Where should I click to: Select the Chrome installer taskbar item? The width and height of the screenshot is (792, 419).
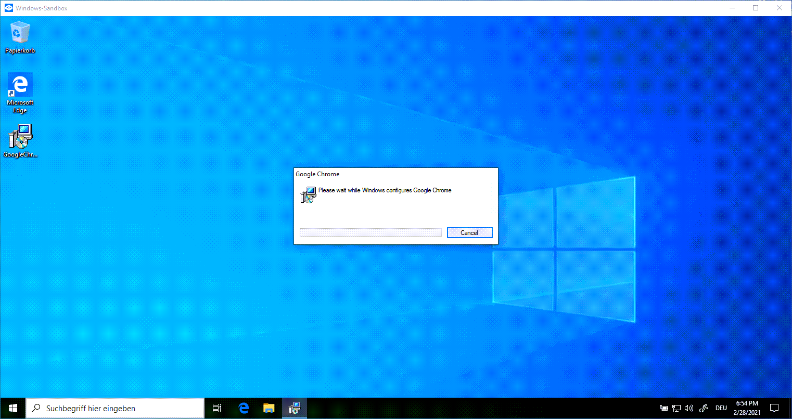coord(294,408)
